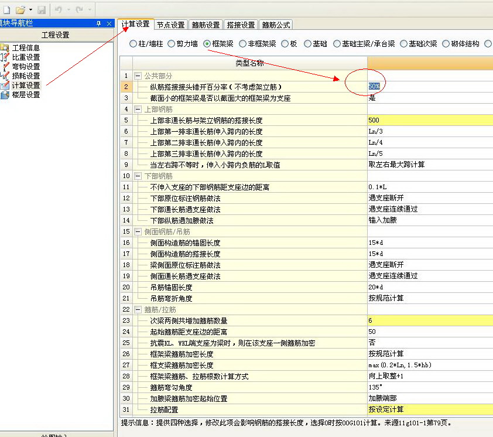
Task: Click the 损耗设置 icon
Action: coord(5,76)
